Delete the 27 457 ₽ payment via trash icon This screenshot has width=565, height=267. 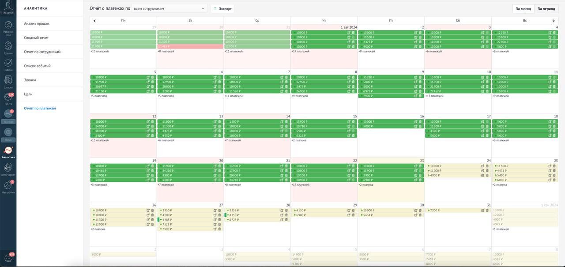(487, 91)
